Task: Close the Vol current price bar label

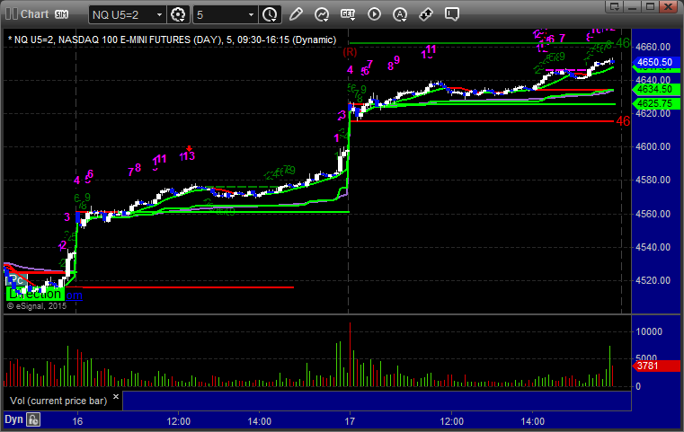Action: tap(116, 397)
